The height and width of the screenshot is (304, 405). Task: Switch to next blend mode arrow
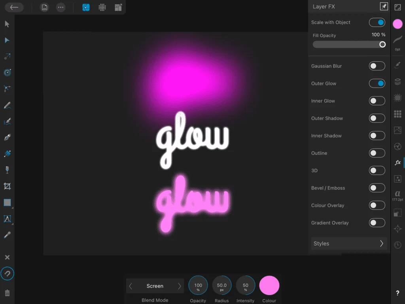(x=179, y=286)
